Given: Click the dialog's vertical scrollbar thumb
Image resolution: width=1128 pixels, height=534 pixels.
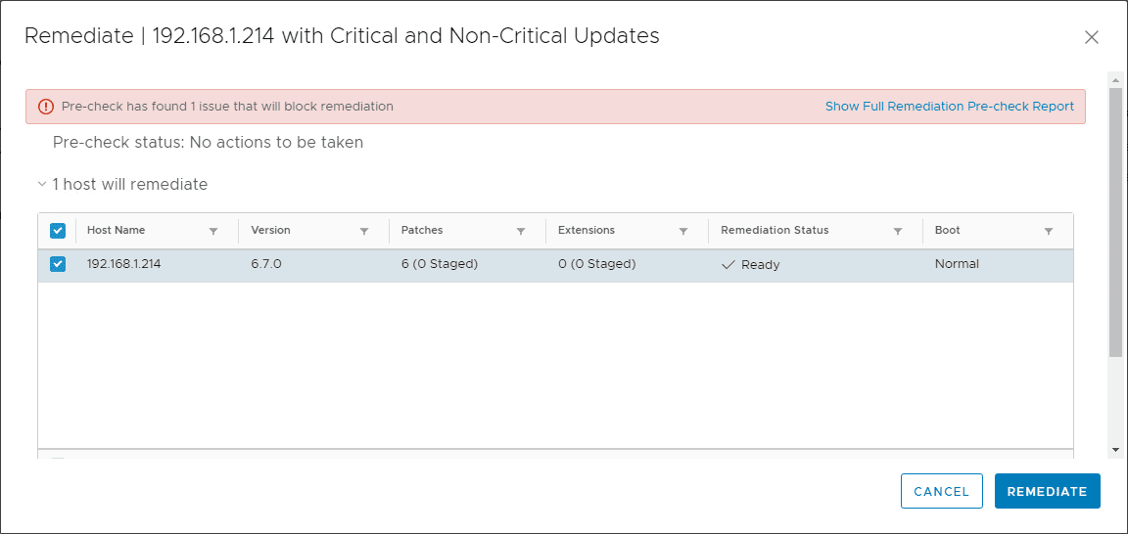Looking at the screenshot, I should (x=1115, y=220).
